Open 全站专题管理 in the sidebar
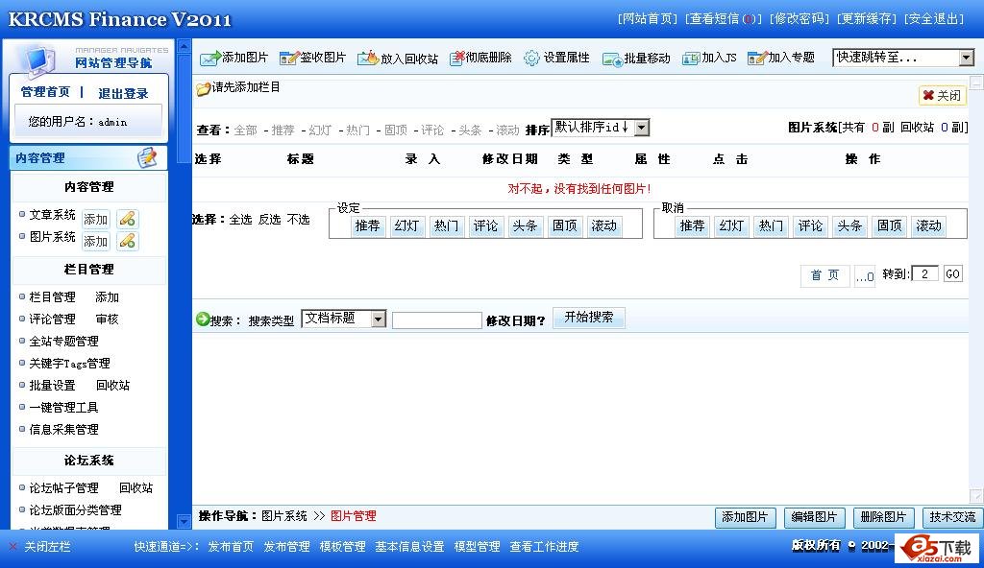This screenshot has height=568, width=984. (64, 341)
